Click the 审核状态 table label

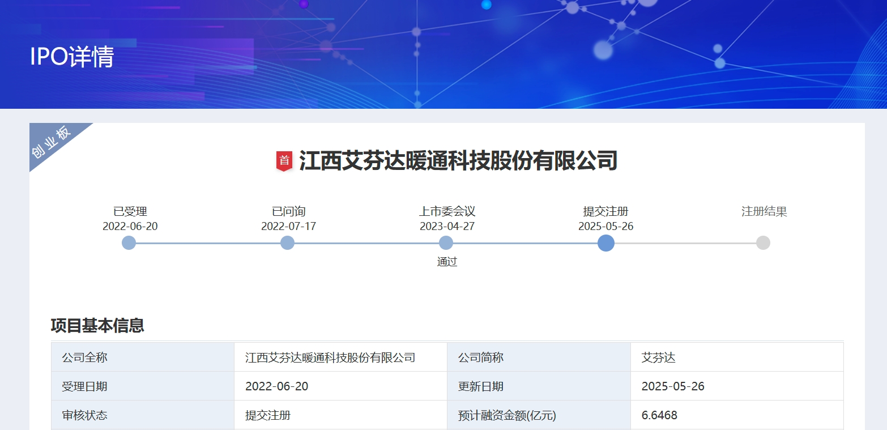pos(143,415)
